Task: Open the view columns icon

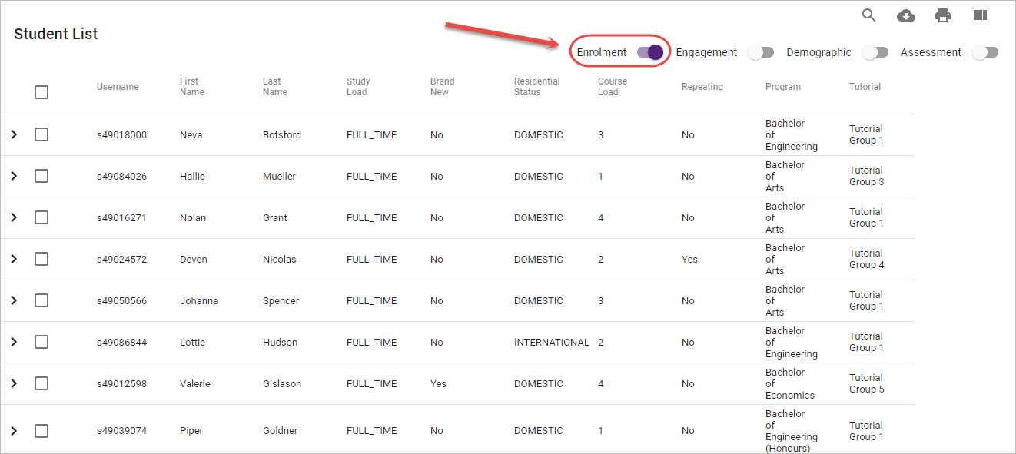Action: pos(980,15)
